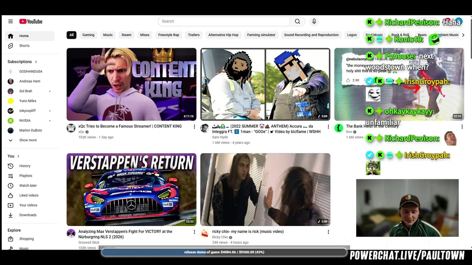Open more options for Bank Heist video

[x=462, y=127]
